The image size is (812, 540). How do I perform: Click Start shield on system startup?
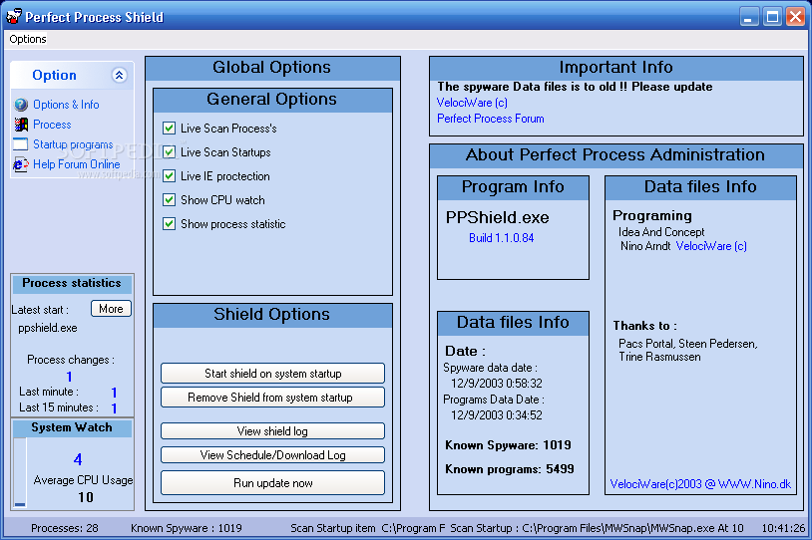point(273,374)
